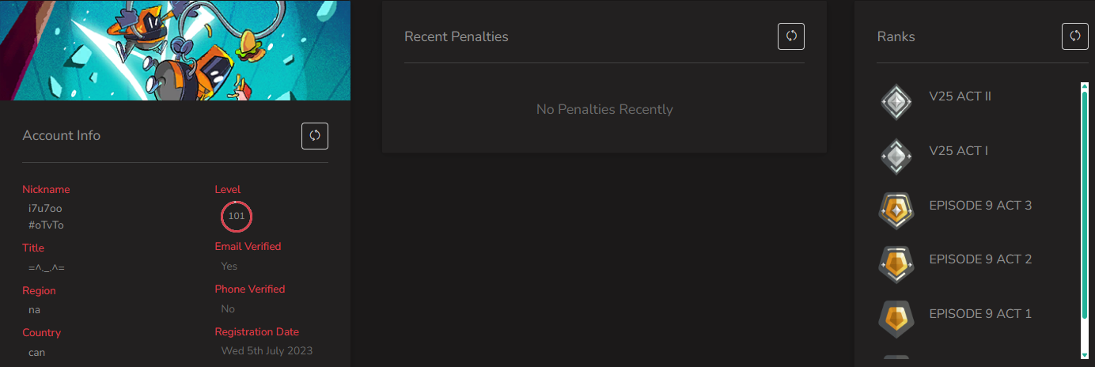The width and height of the screenshot is (1095, 367).
Task: Click the player card banner image
Action: click(175, 50)
